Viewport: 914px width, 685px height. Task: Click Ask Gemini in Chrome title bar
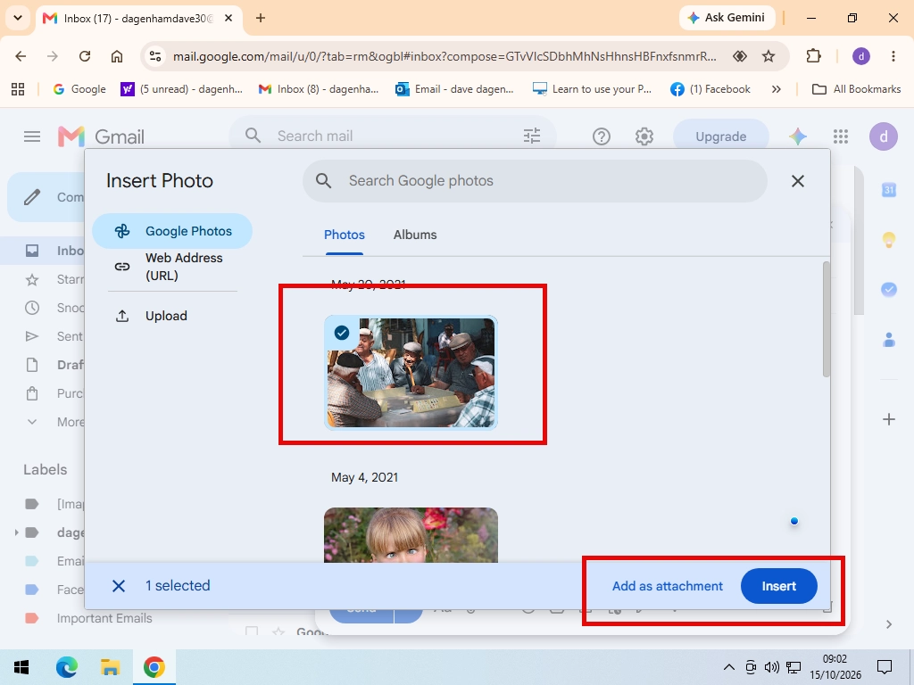[x=727, y=18]
